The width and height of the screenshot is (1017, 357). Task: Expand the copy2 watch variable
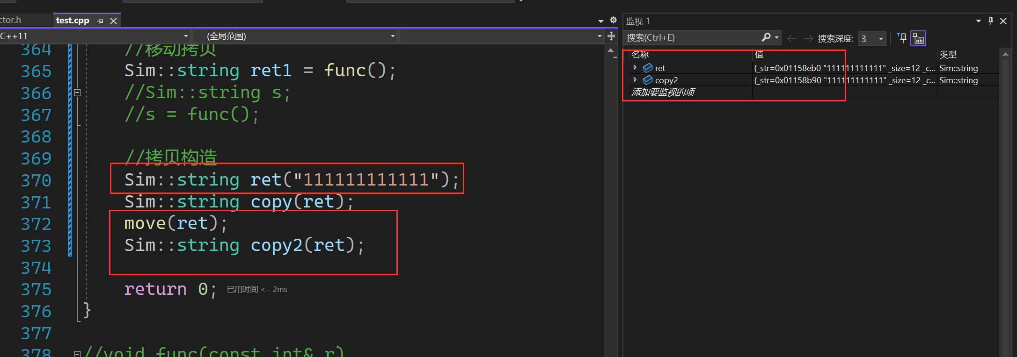[x=635, y=80]
